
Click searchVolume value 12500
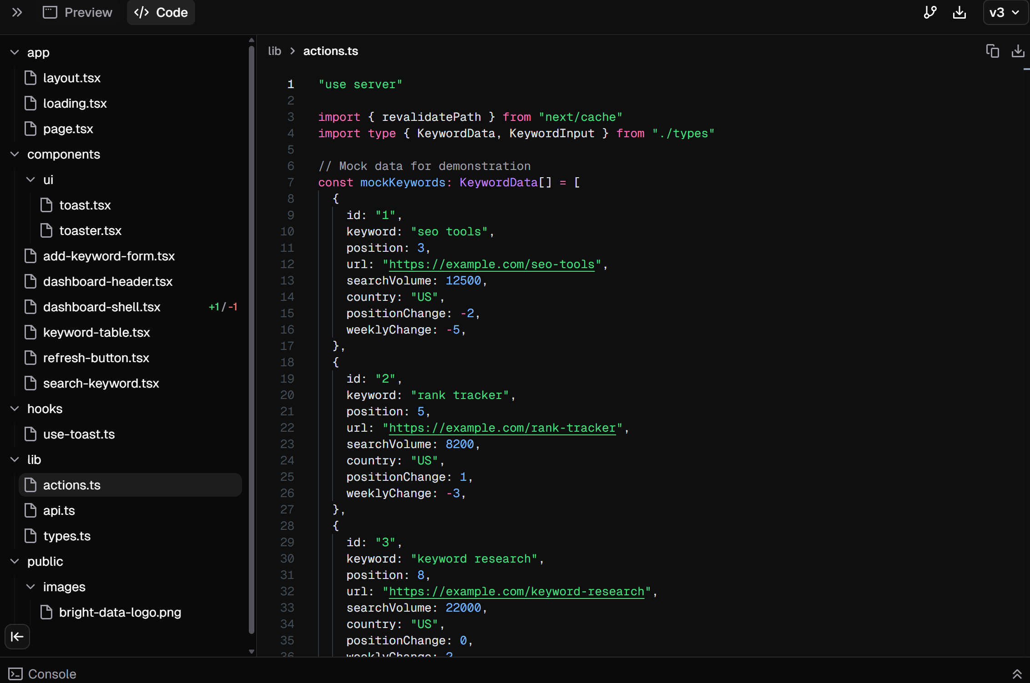(x=463, y=280)
